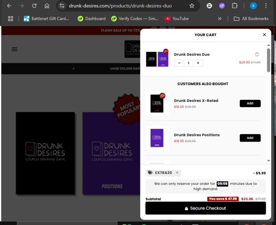Open site information icon in address bar

pos(62,6)
